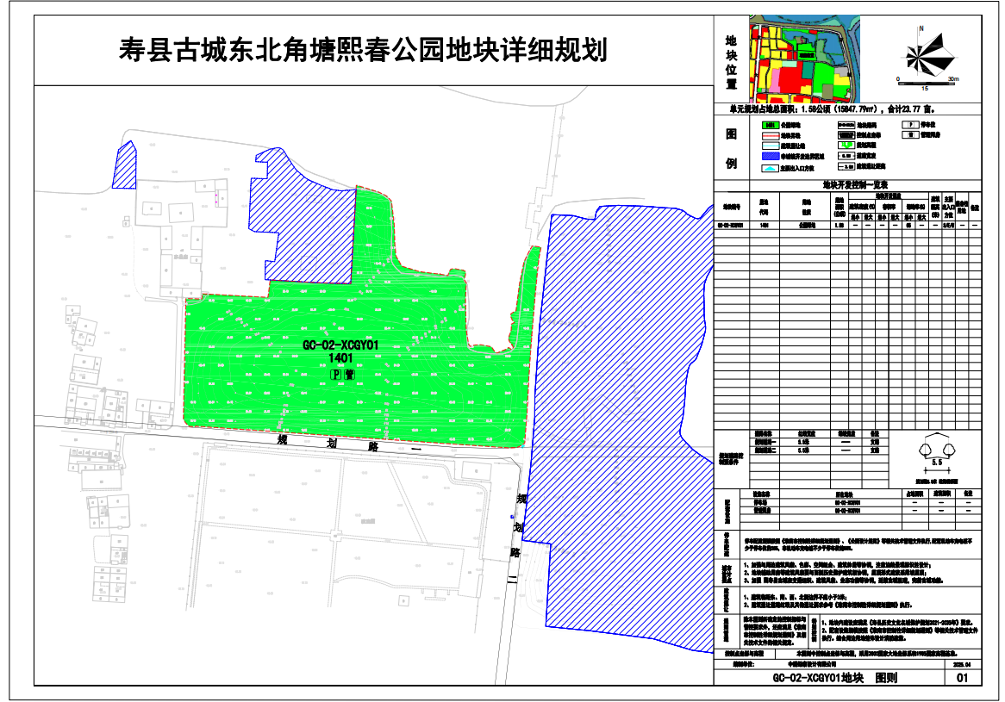Click the sheet number 01 cell

[962, 679]
